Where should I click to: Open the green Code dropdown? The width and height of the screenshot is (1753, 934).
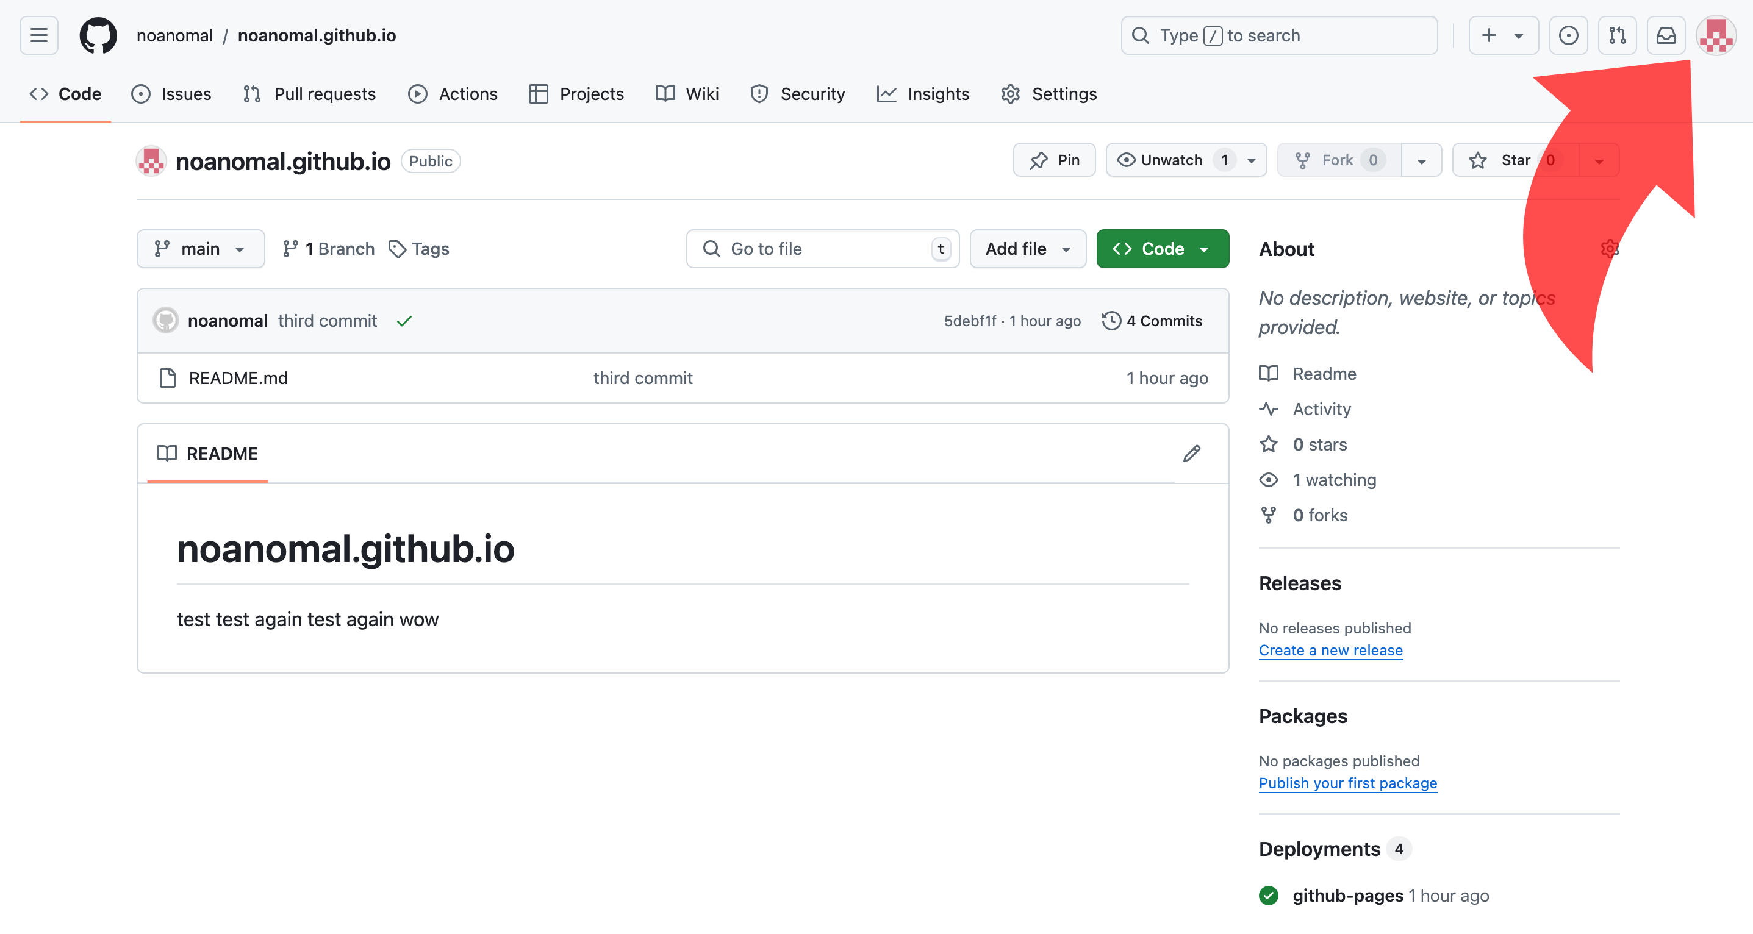coord(1163,249)
